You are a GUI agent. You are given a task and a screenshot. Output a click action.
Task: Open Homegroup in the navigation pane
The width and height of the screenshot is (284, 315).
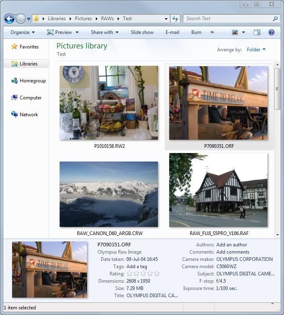pyautogui.click(x=32, y=81)
